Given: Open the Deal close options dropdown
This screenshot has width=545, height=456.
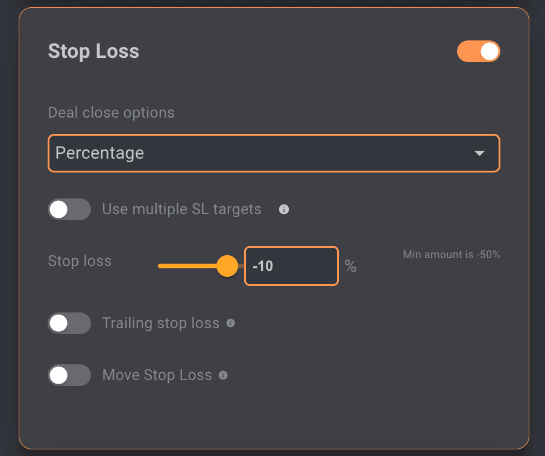Looking at the screenshot, I should tap(274, 153).
